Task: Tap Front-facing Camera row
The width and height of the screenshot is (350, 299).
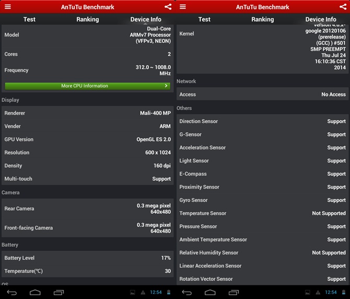Action: (88, 228)
